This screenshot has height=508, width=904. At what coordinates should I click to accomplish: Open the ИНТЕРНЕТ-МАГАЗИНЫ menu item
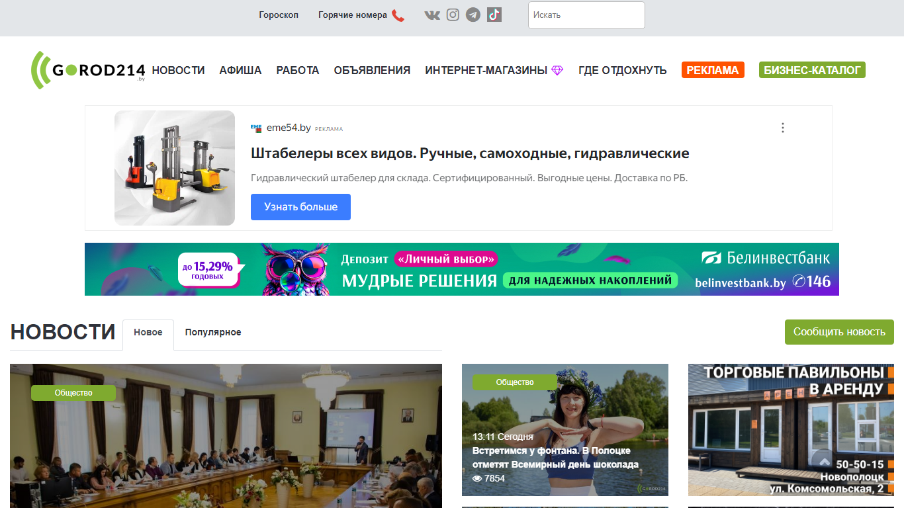[486, 70]
